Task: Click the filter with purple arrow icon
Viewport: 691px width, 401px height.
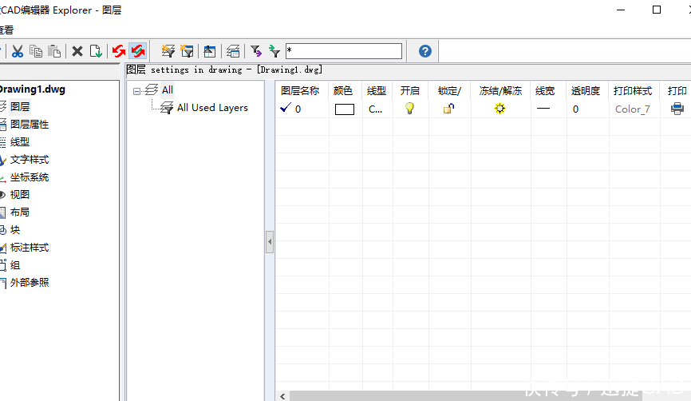Action: click(256, 51)
